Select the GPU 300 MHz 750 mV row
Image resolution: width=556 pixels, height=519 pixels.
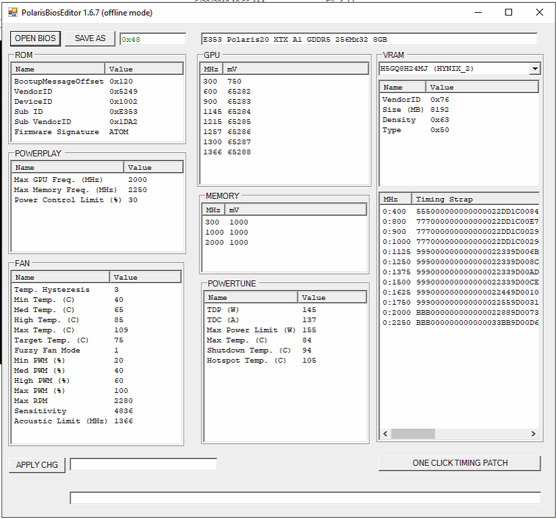point(222,82)
